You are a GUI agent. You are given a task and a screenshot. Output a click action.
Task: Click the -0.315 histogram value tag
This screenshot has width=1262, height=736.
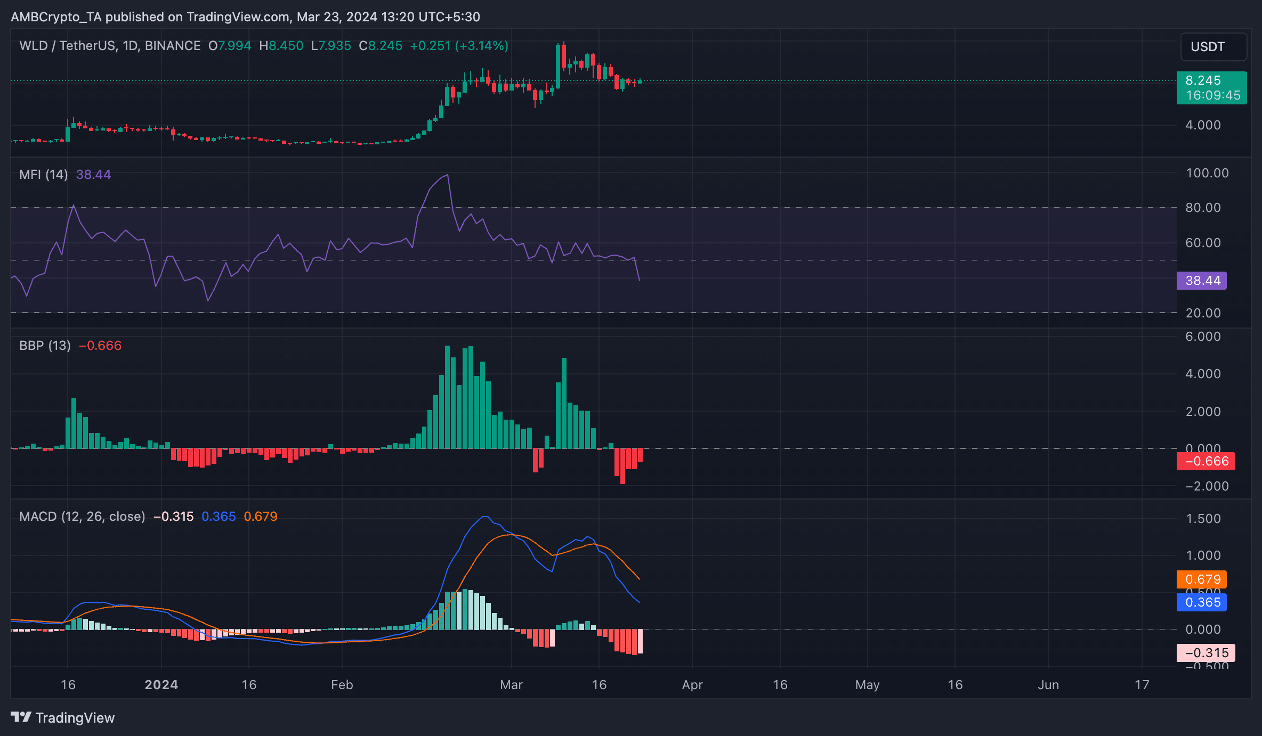click(x=1206, y=653)
